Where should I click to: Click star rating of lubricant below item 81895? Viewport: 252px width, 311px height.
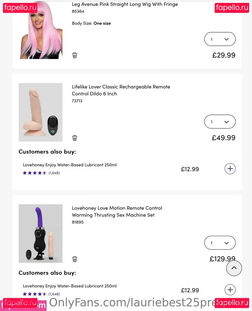pos(35,294)
